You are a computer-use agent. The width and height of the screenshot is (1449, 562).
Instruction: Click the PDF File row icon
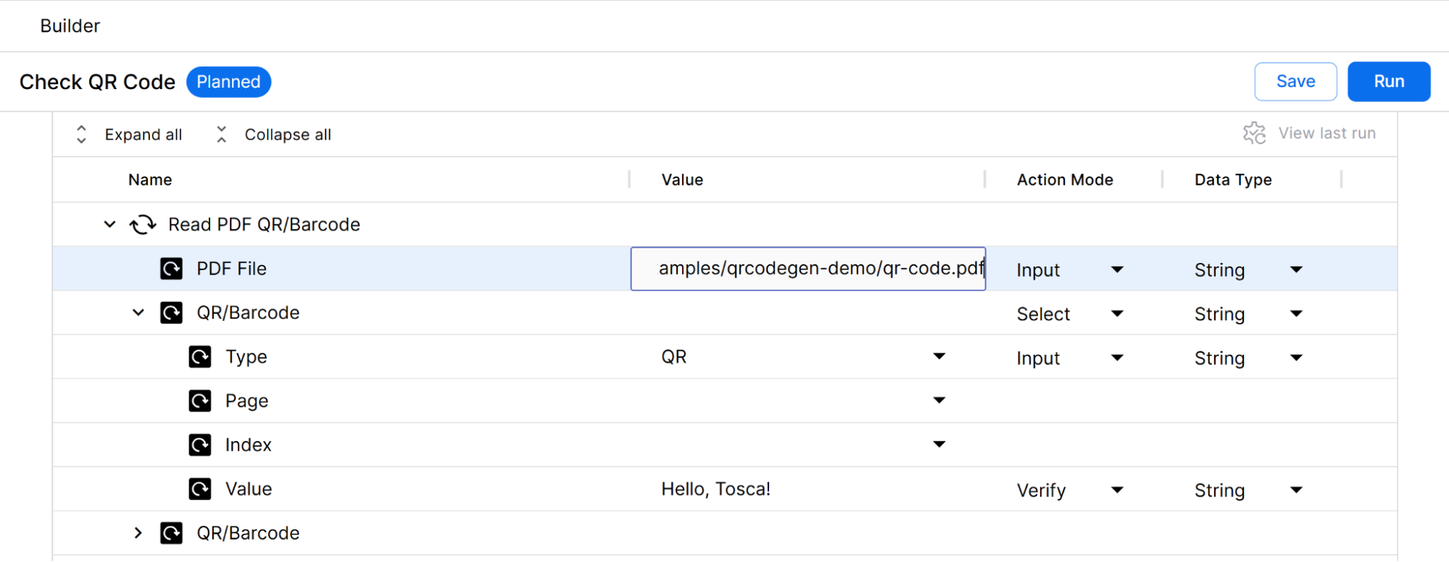[x=171, y=269]
